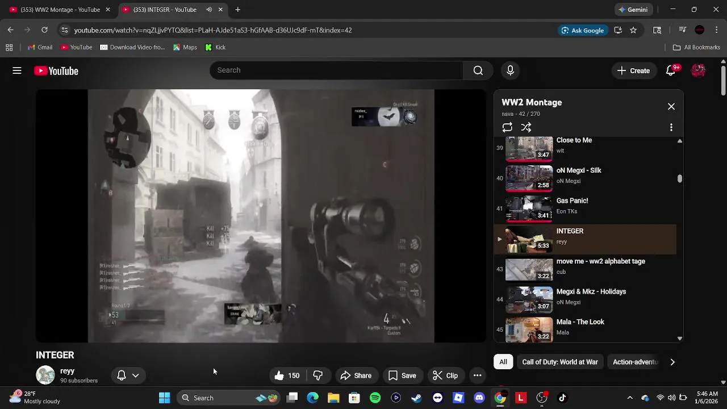The height and width of the screenshot is (409, 727).
Task: Open the YouTube account avatar menu
Action: tap(698, 70)
